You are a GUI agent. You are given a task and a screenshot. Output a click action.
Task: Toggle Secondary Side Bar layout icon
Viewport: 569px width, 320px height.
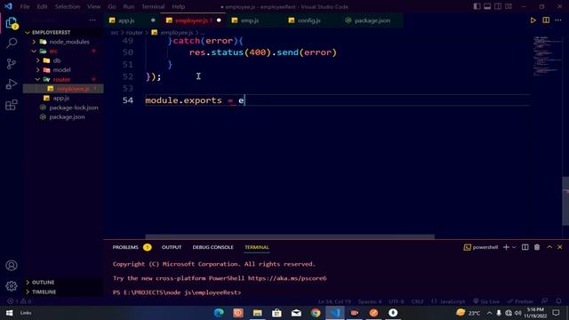(x=498, y=6)
